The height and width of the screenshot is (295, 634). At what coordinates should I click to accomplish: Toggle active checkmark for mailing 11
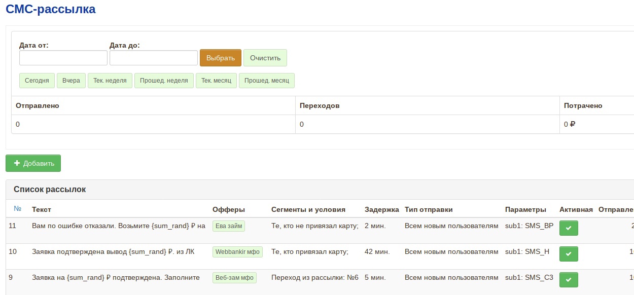pos(569,229)
